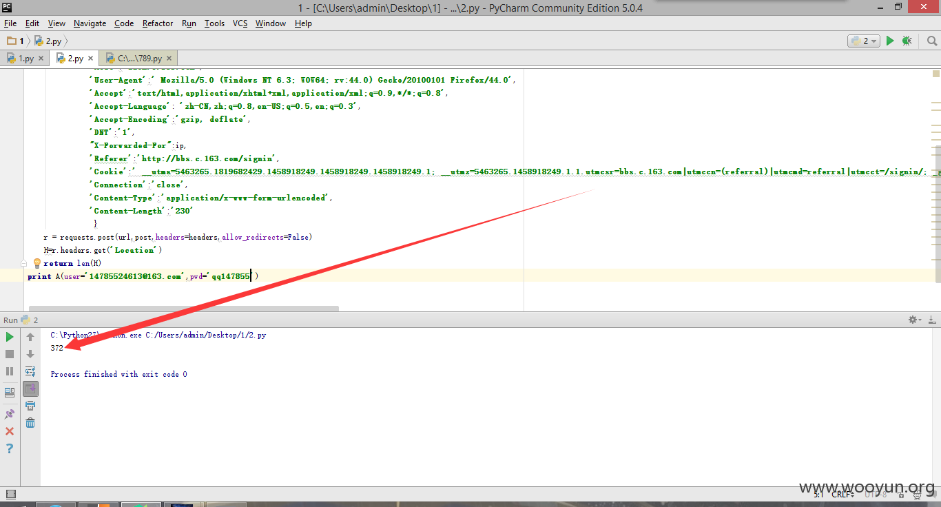Image resolution: width=941 pixels, height=507 pixels.
Task: Click file path link C:/Users/admin/Desktop/1/2.py in console
Action: pyautogui.click(x=205, y=335)
